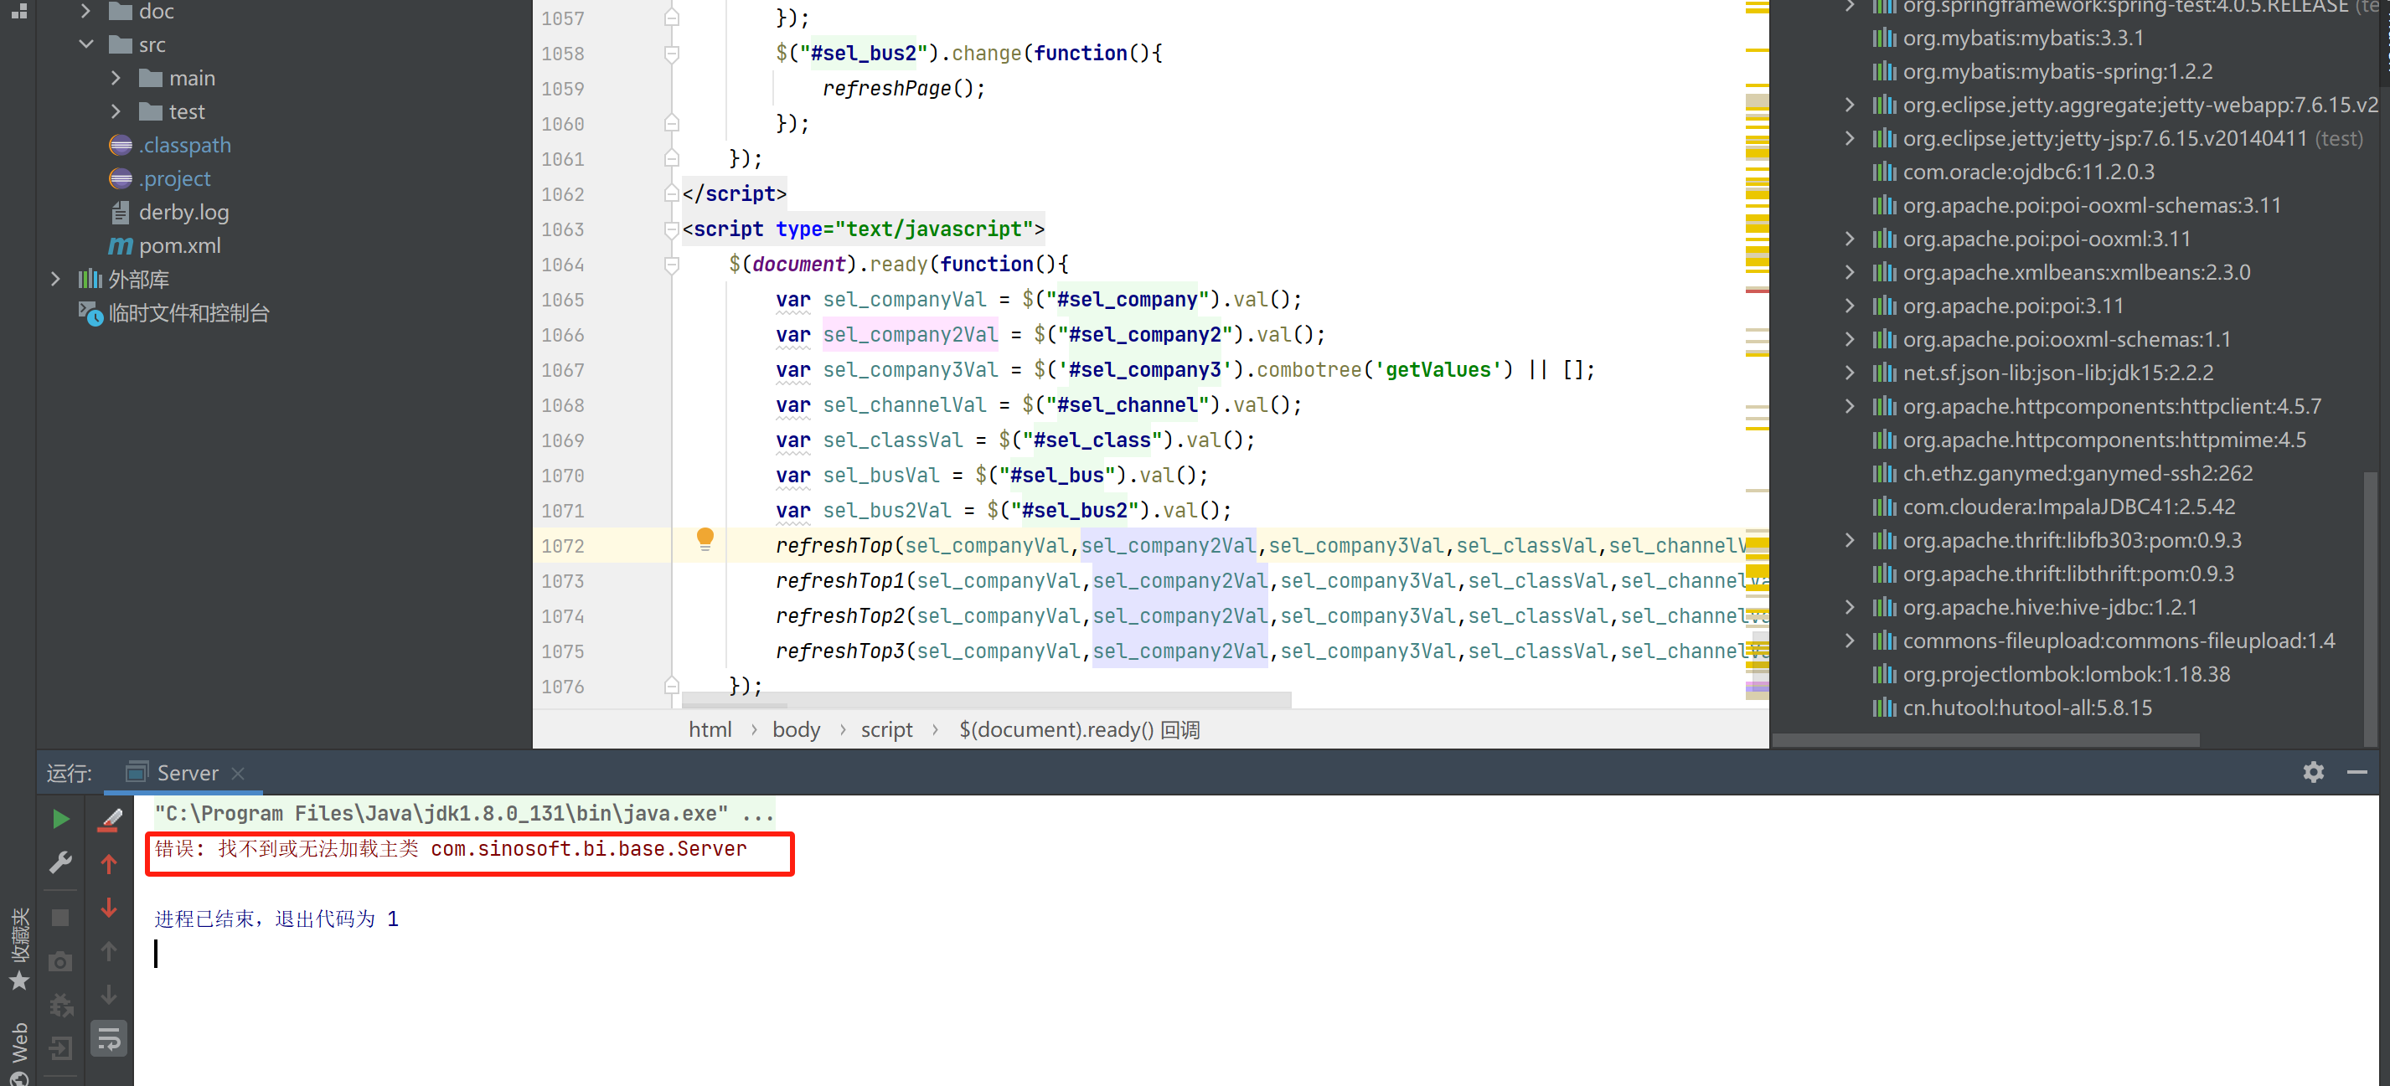Click the script breadcrumb
Image resolution: width=2390 pixels, height=1086 pixels.
pyautogui.click(x=886, y=730)
